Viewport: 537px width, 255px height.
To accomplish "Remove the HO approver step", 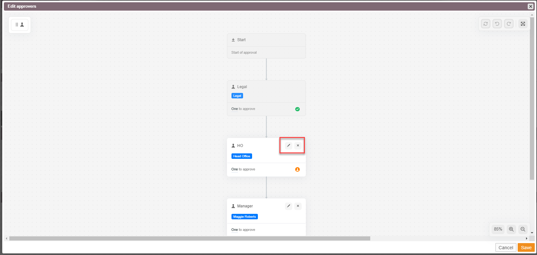I will coord(298,146).
